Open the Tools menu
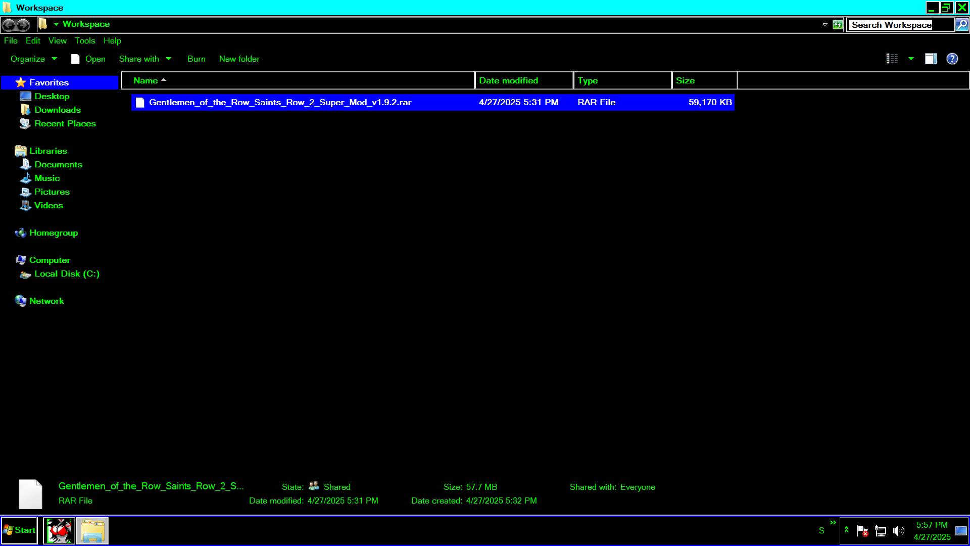 point(85,41)
